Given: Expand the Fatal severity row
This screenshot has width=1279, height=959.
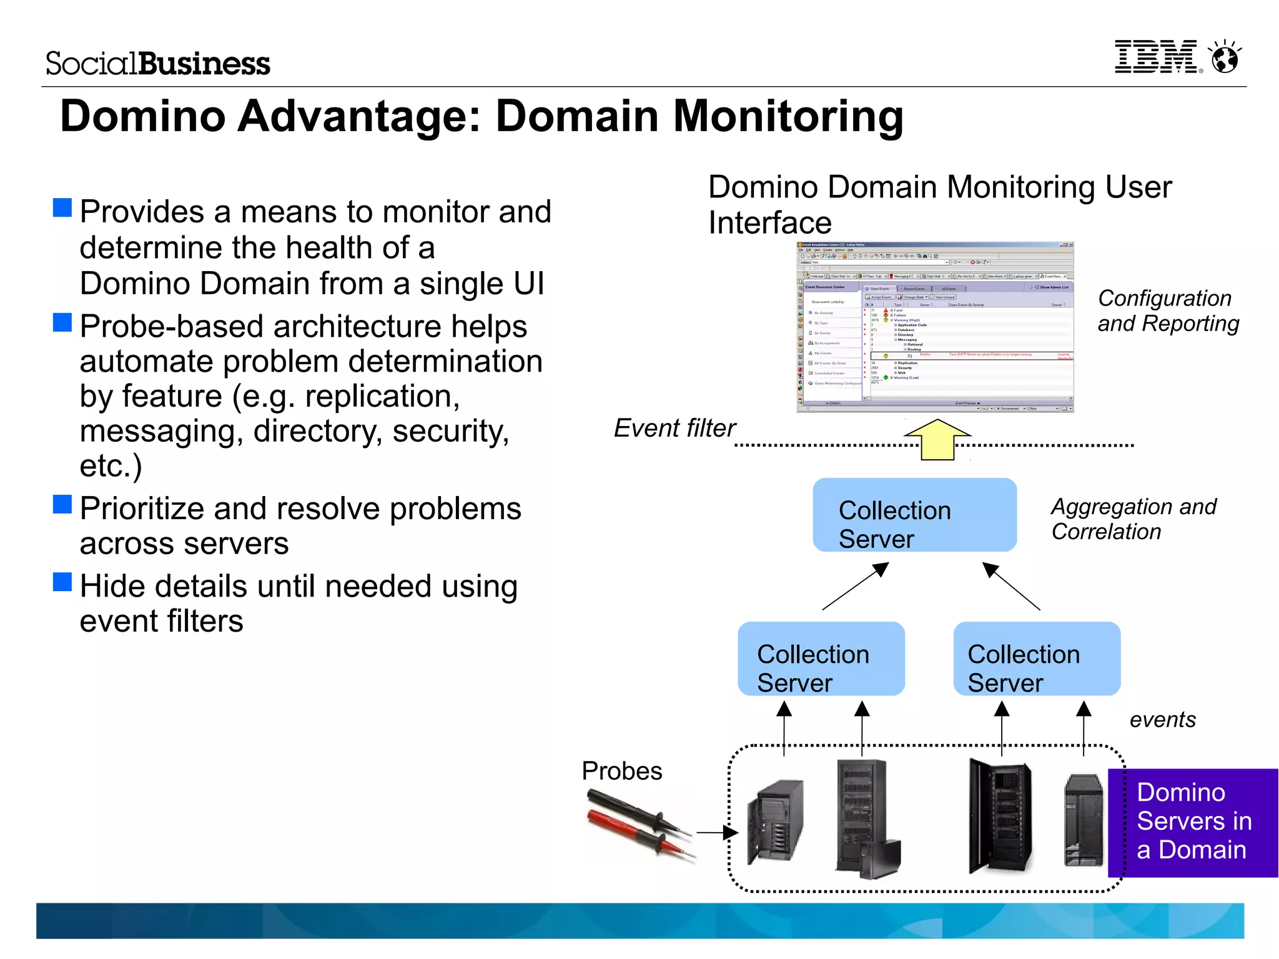Looking at the screenshot, I should pos(891,311).
